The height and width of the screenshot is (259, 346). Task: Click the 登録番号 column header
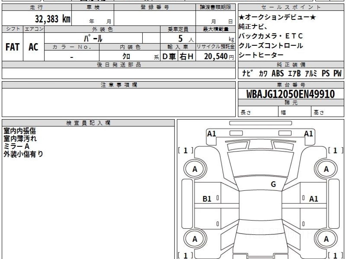155,7
